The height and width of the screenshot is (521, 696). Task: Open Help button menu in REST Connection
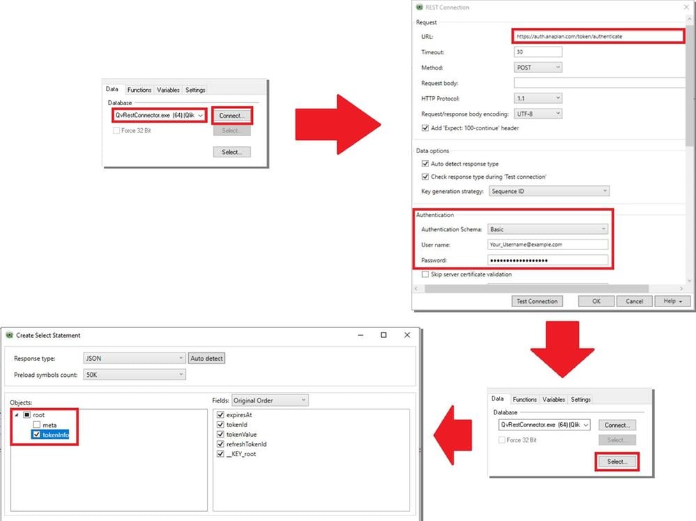[x=673, y=301]
